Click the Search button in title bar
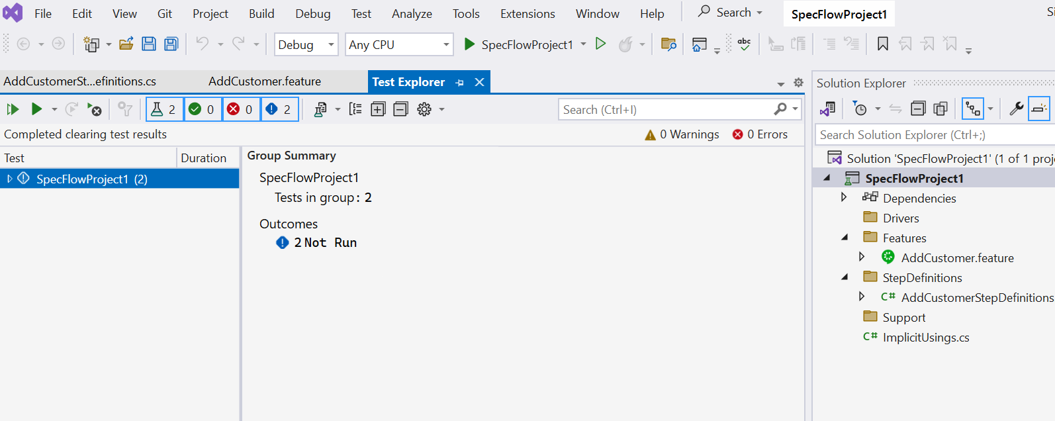The height and width of the screenshot is (421, 1055). point(730,13)
